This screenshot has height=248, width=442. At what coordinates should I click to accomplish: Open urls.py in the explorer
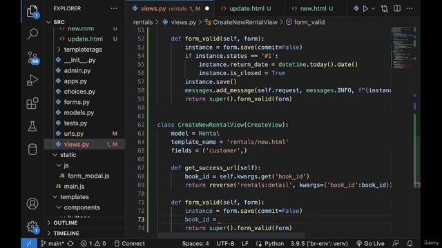point(74,134)
